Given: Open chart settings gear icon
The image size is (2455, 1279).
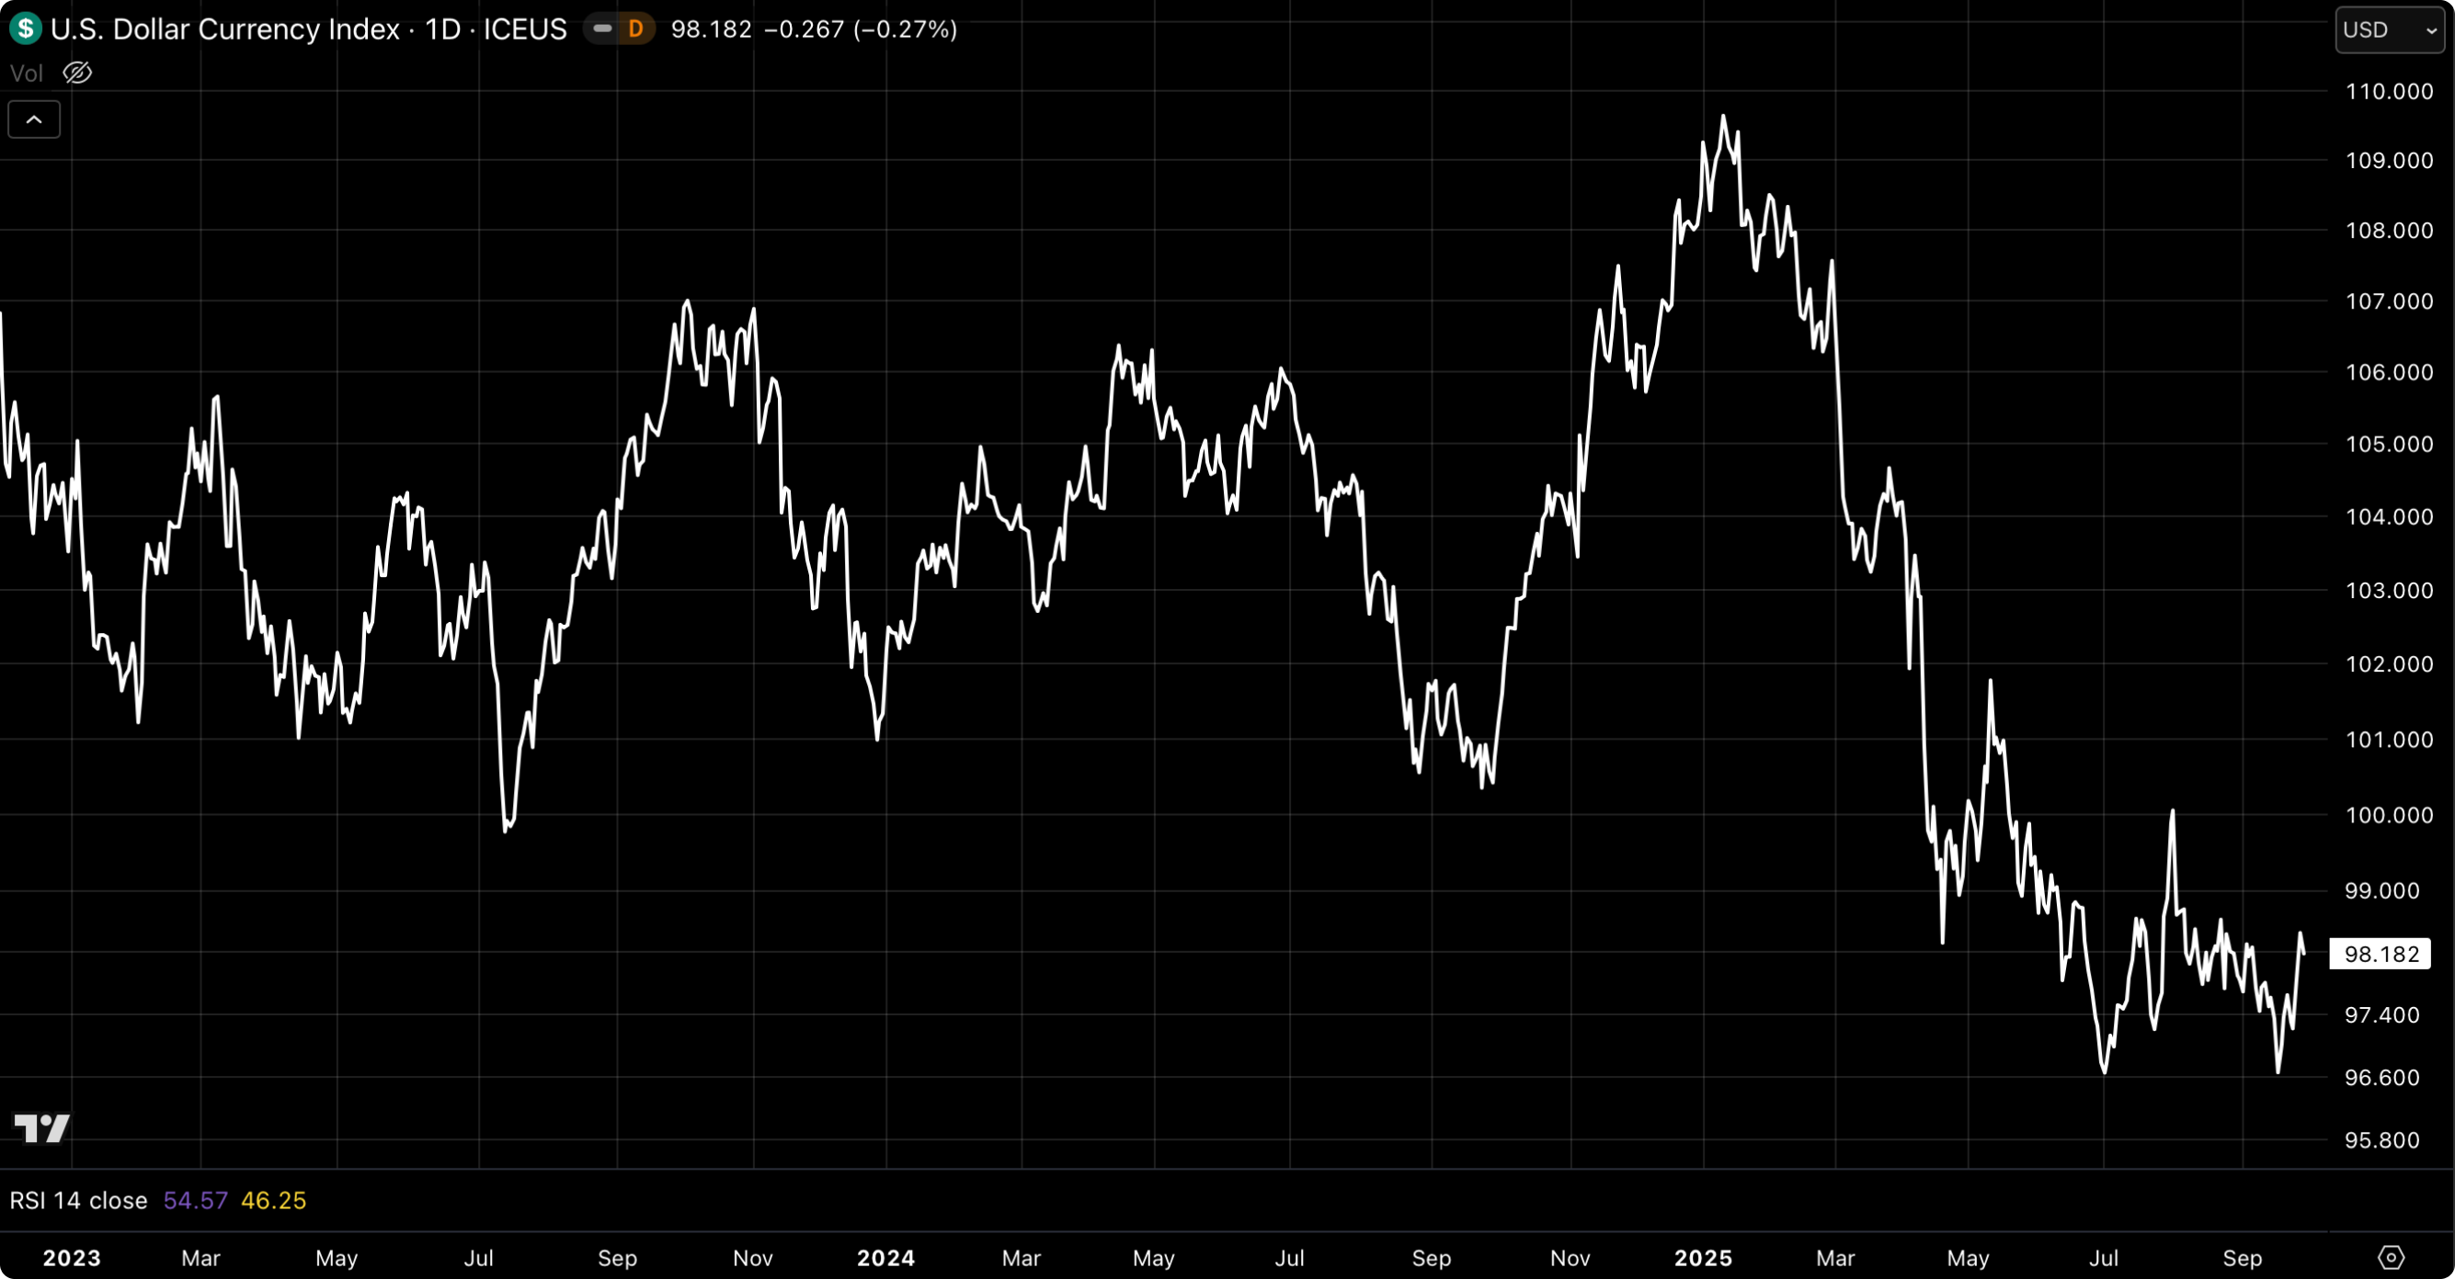Looking at the screenshot, I should tap(2392, 1257).
